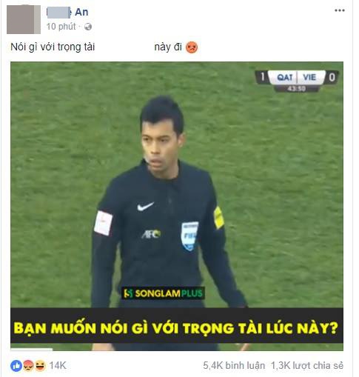
Task: Click the AFC logo on referee's shirt
Action: (151, 234)
